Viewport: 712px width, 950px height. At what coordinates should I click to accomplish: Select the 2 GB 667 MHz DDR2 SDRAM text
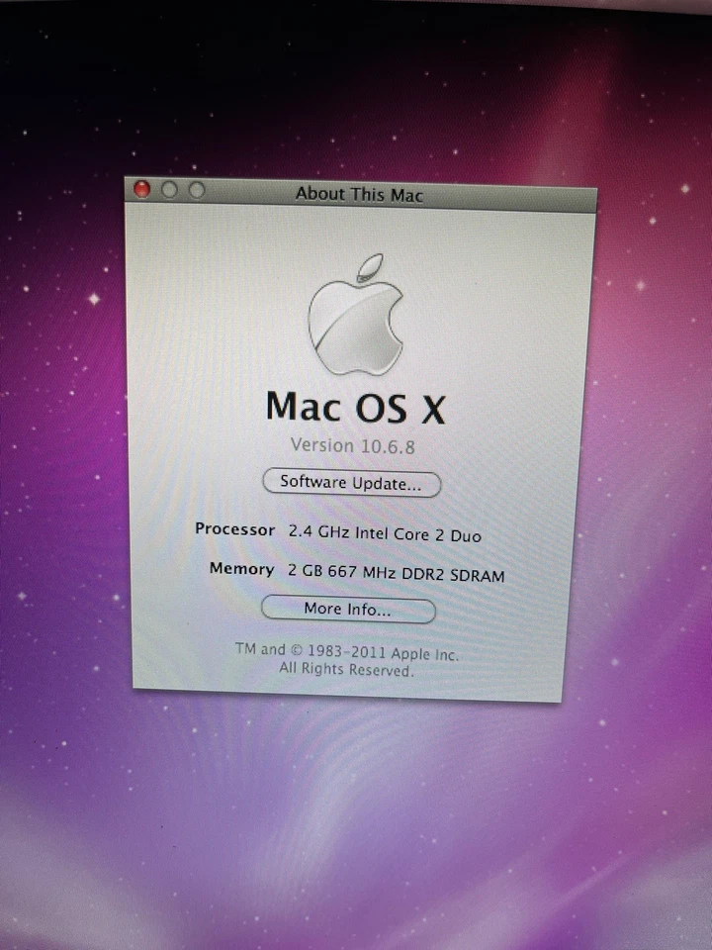pyautogui.click(x=396, y=573)
